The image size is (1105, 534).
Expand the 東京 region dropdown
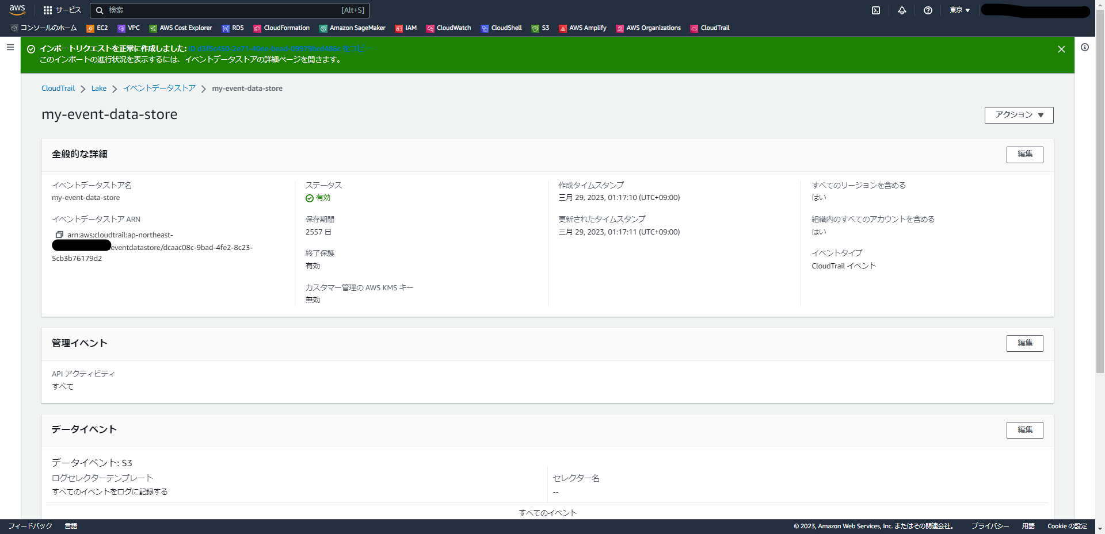(x=959, y=10)
